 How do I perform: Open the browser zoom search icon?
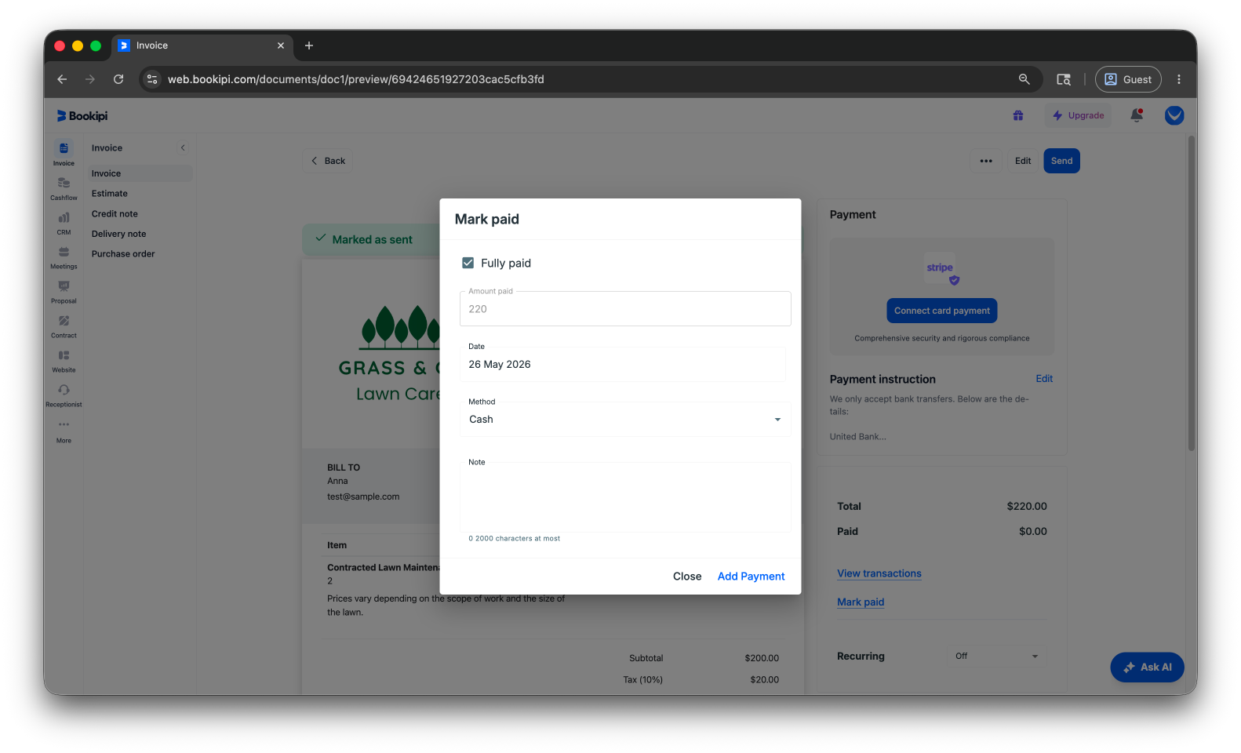pos(1024,79)
